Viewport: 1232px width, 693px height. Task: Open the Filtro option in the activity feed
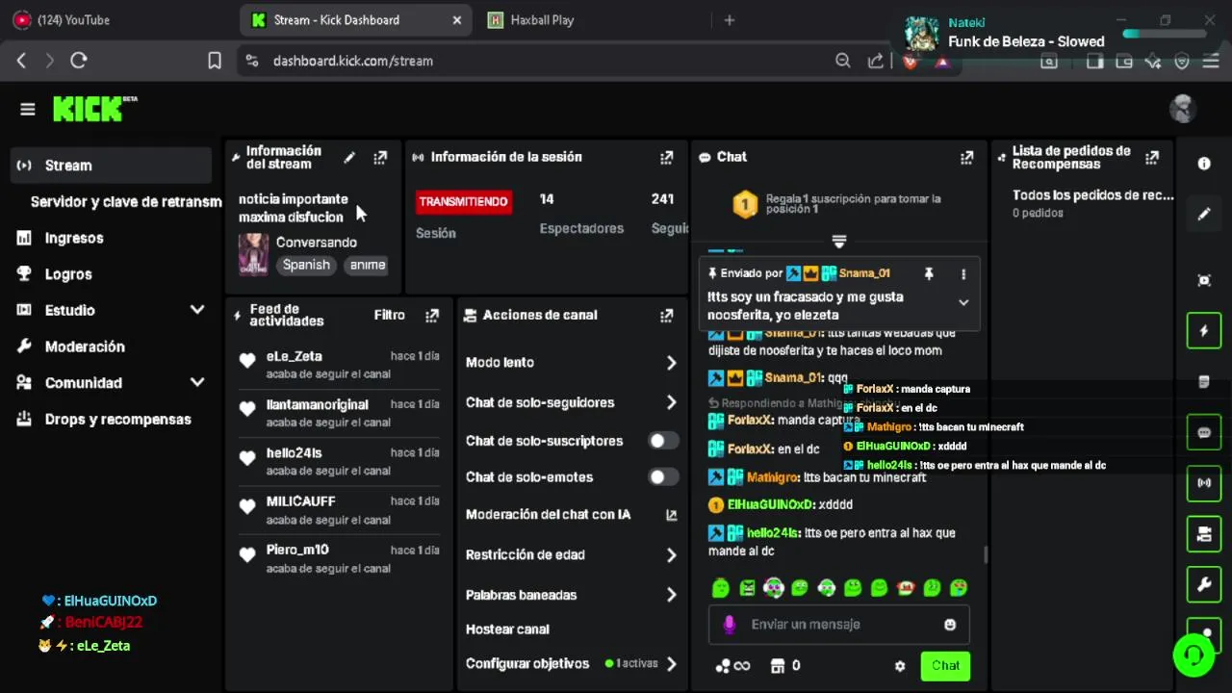coord(390,315)
